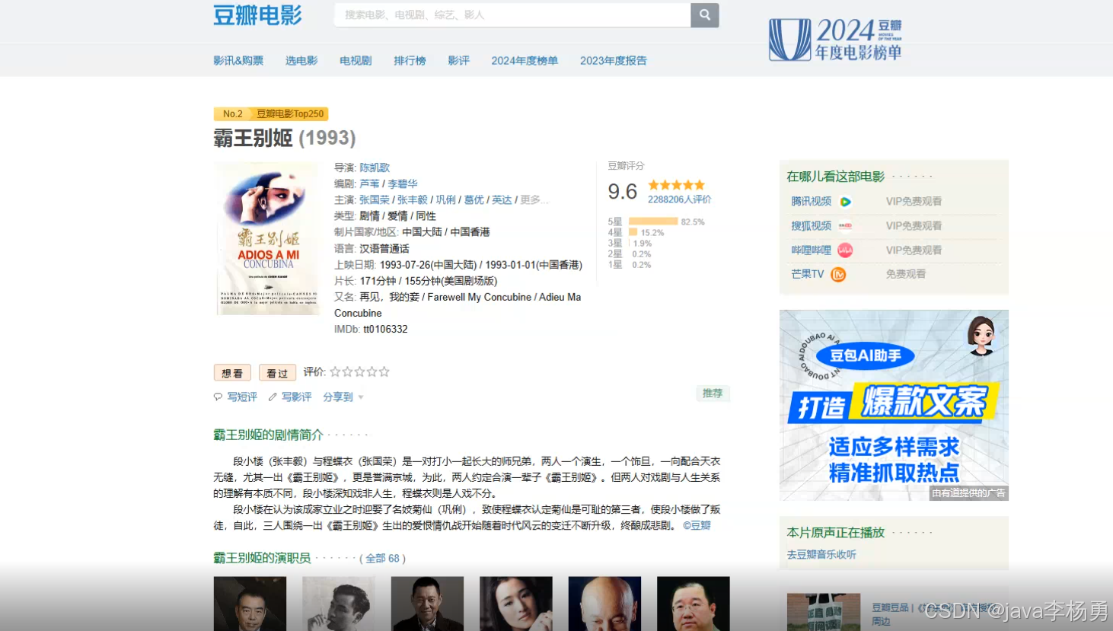Viewport: 1113px width, 631px height.
Task: Show all cast via 全部 68
Action: coord(382,558)
